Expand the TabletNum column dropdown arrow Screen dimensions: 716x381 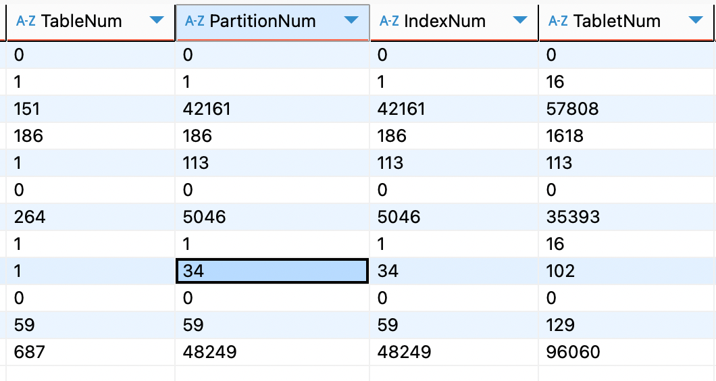point(696,21)
